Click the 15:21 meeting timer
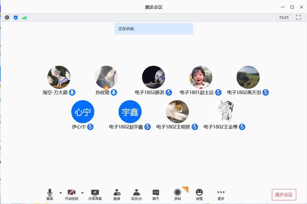This screenshot has width=307, height=204. point(284,17)
